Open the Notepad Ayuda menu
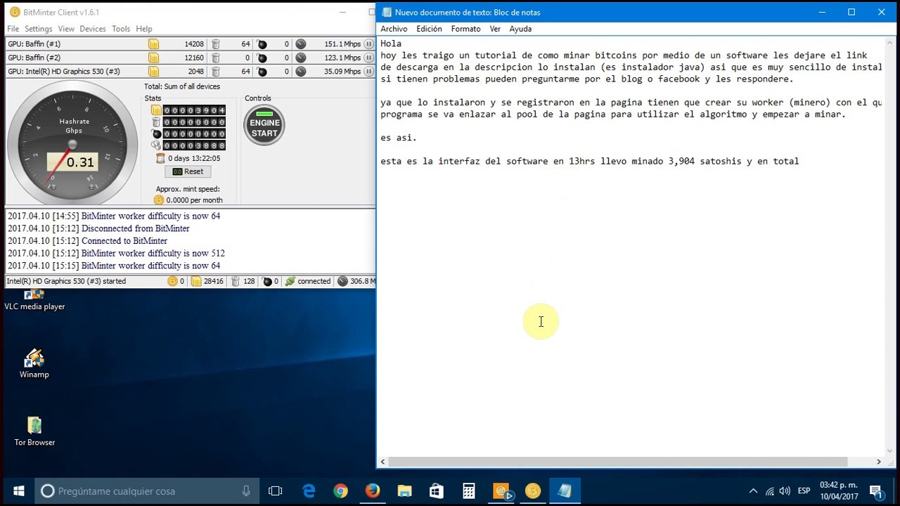Screen dimensions: 900x506 point(520,29)
